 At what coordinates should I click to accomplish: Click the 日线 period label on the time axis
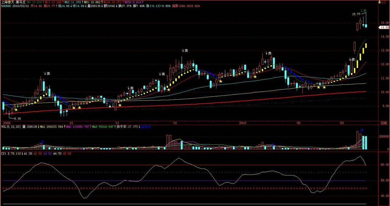click(x=384, y=123)
